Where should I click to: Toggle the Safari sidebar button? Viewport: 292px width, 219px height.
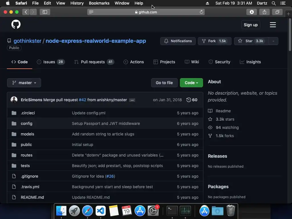click(45, 12)
